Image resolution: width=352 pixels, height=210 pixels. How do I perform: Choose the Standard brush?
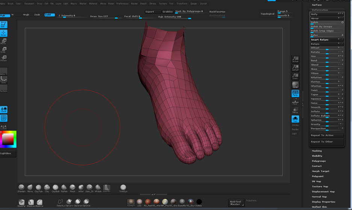[x=21, y=188]
